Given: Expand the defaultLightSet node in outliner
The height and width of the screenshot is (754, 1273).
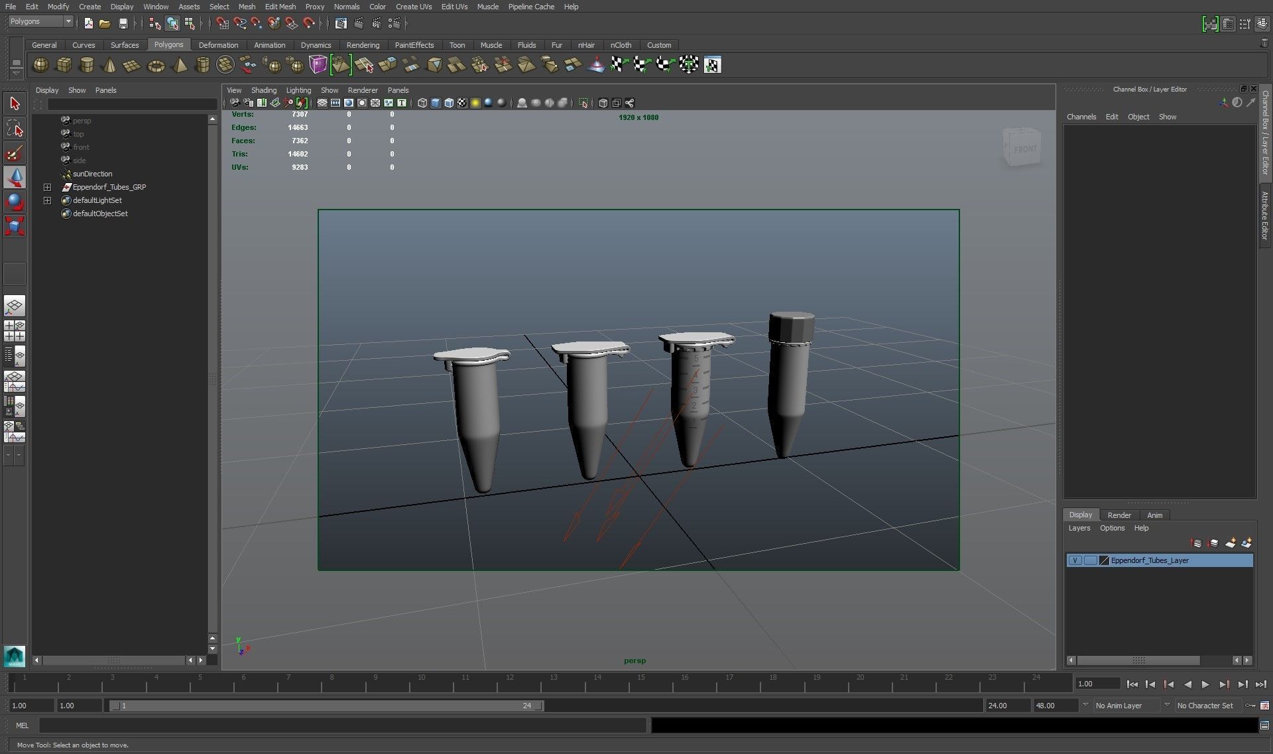Looking at the screenshot, I should [47, 200].
